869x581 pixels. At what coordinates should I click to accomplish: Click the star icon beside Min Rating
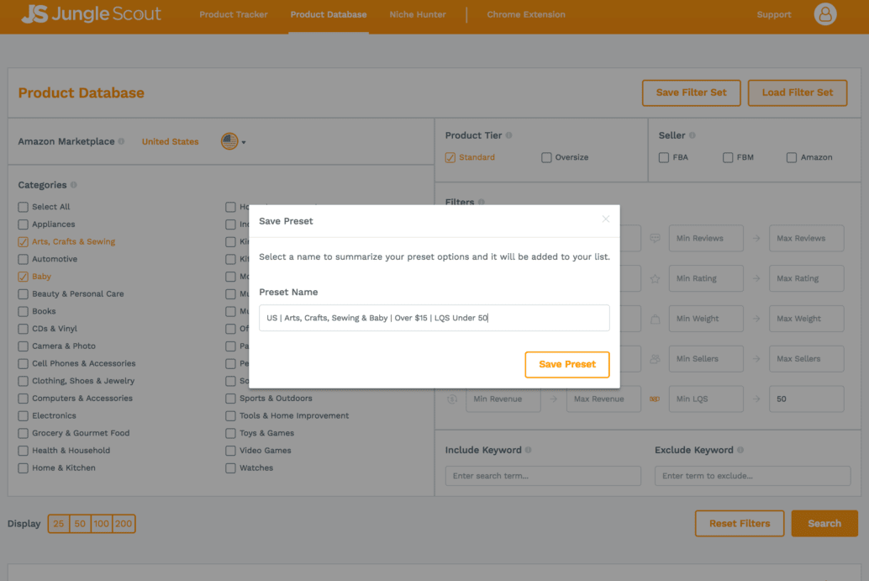tap(656, 278)
